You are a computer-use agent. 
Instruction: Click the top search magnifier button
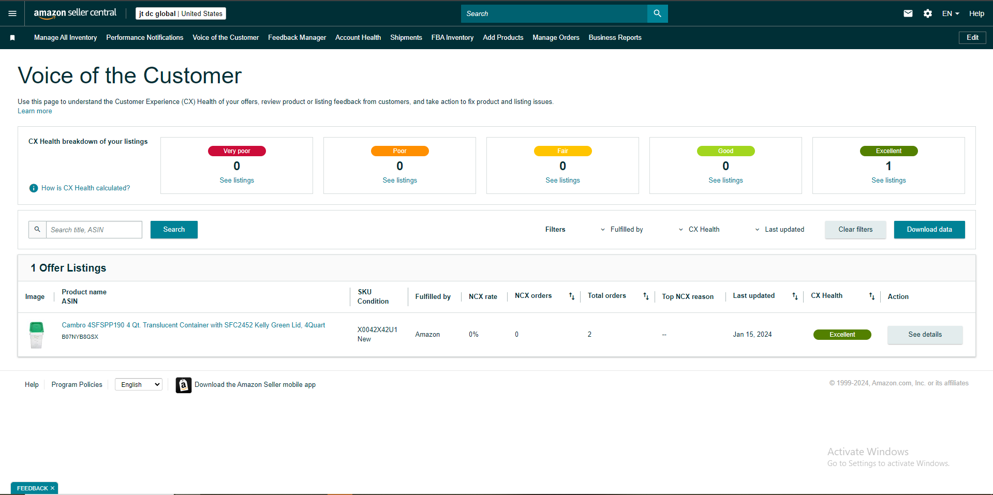[657, 13]
